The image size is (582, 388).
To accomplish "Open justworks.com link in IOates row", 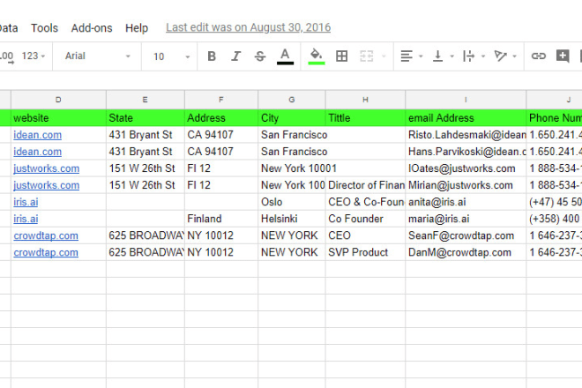I will click(47, 168).
